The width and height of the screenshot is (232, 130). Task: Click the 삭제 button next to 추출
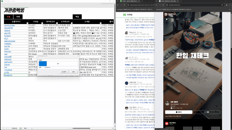pos(18,17)
